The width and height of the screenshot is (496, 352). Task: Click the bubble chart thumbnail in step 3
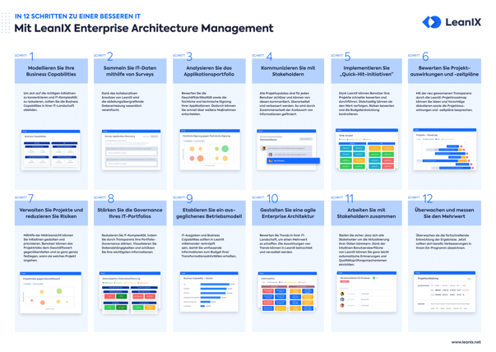coord(210,150)
